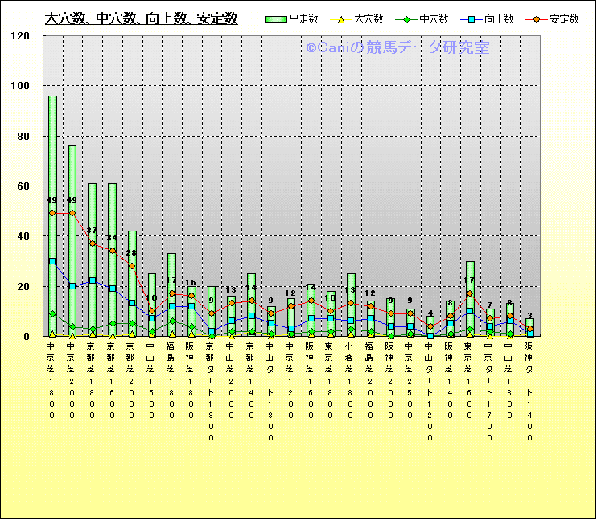This screenshot has width=597, height=520.
Task: Select the 中京芝1800 x-axis label
Action: pyautogui.click(x=52, y=379)
